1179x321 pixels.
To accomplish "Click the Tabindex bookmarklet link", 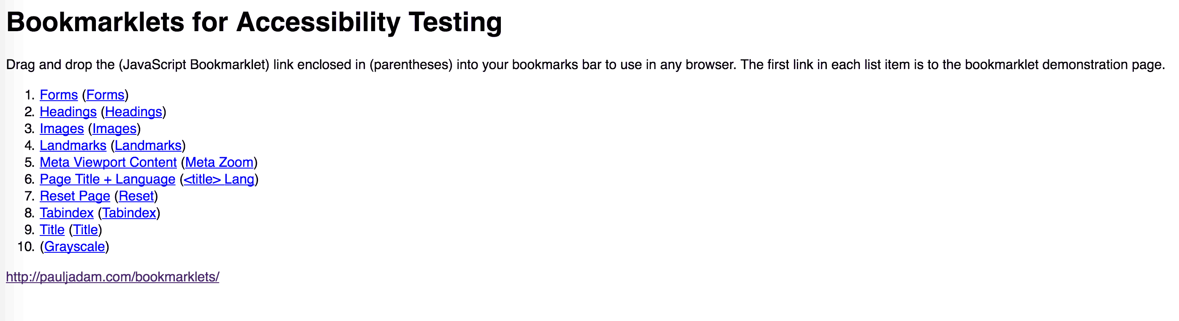I will [x=129, y=213].
